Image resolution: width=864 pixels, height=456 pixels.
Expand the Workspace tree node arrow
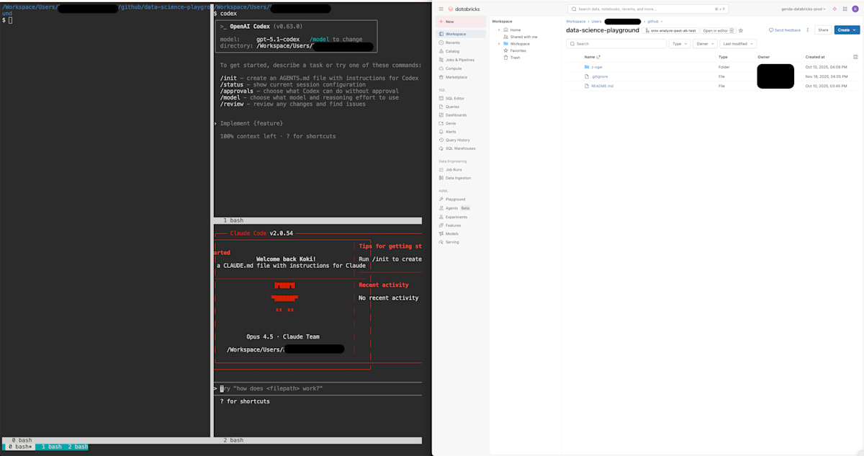498,44
